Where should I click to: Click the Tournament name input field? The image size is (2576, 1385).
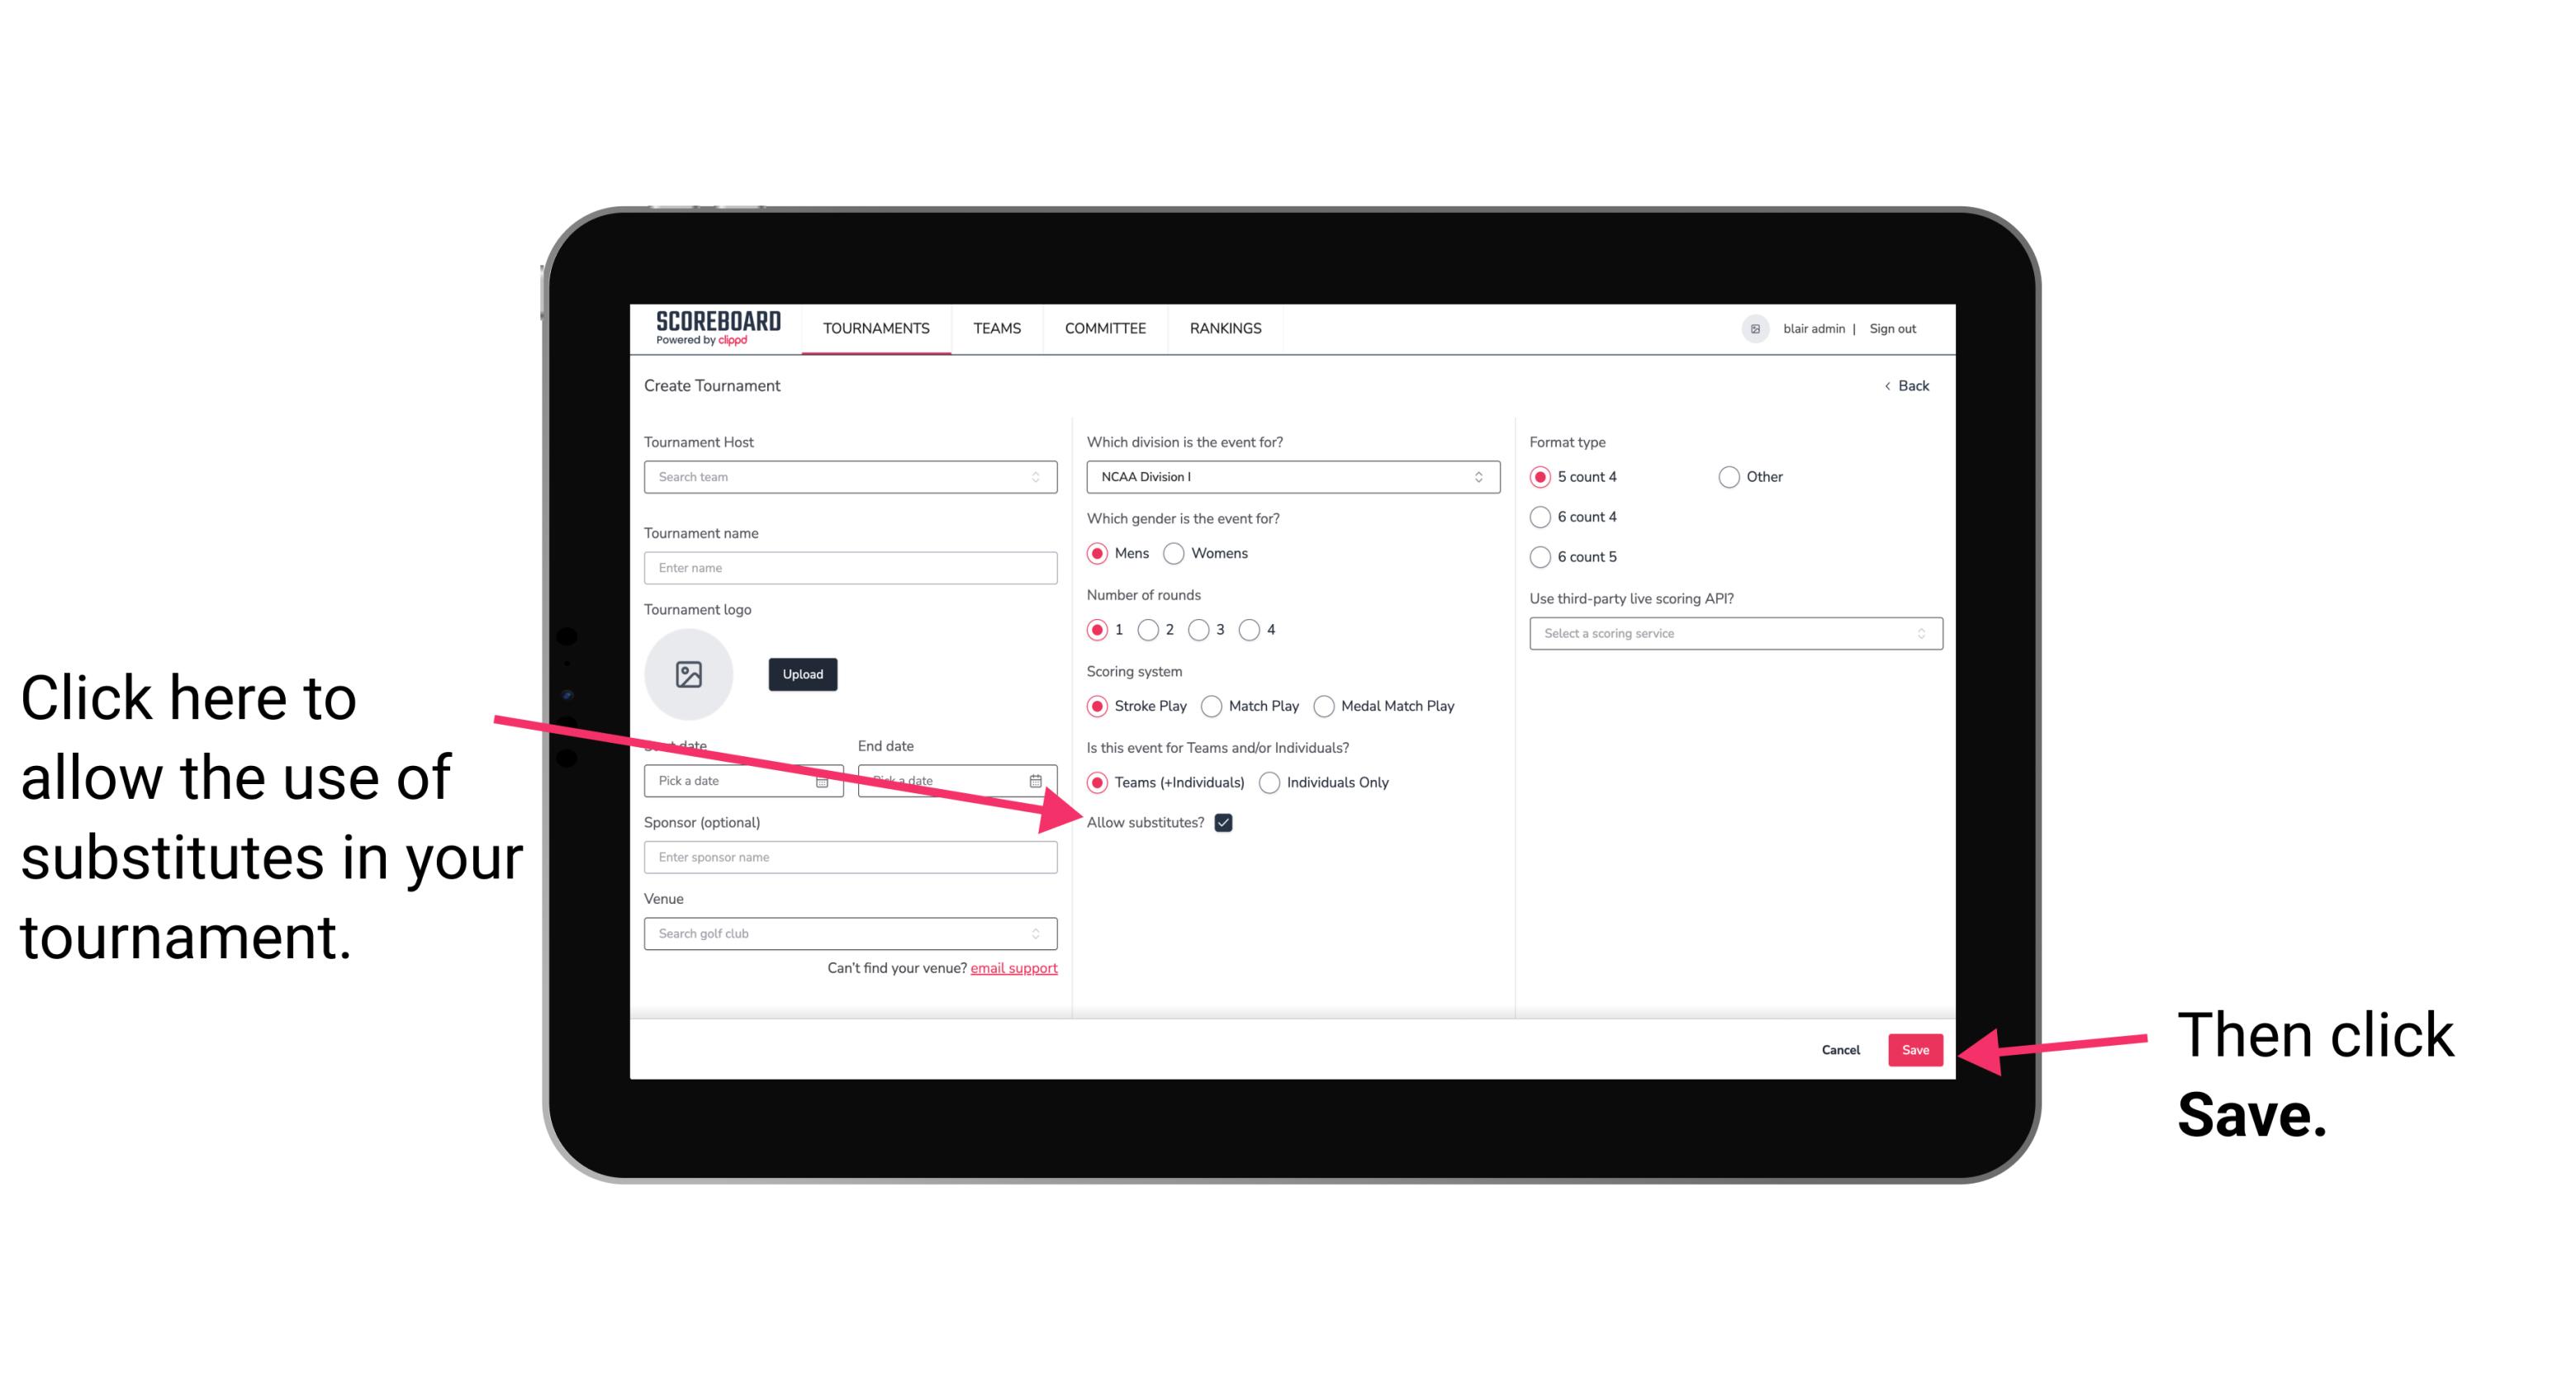[848, 566]
